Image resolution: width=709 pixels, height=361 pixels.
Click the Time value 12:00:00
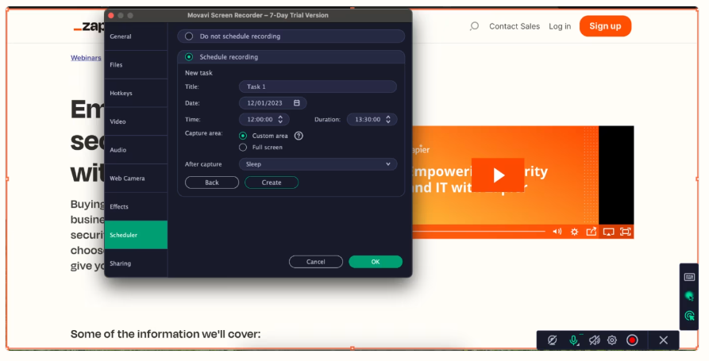(260, 119)
